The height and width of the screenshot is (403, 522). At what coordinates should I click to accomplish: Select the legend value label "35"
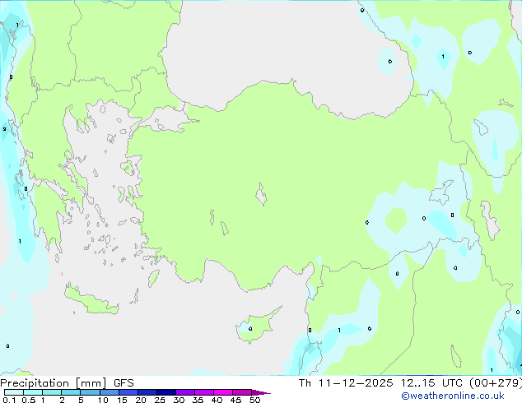pyautogui.click(x=198, y=400)
